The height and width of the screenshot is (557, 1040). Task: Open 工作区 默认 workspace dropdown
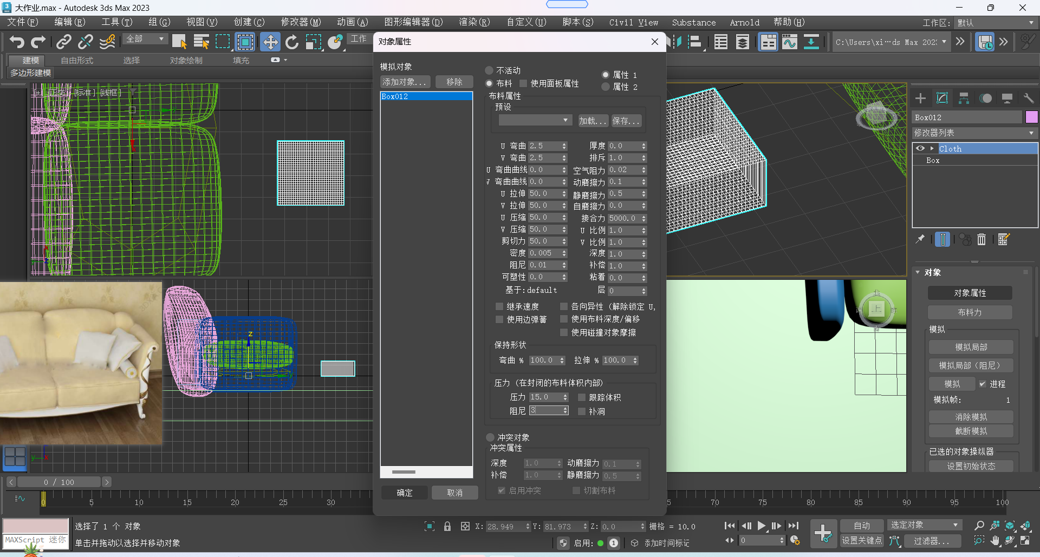tap(996, 23)
